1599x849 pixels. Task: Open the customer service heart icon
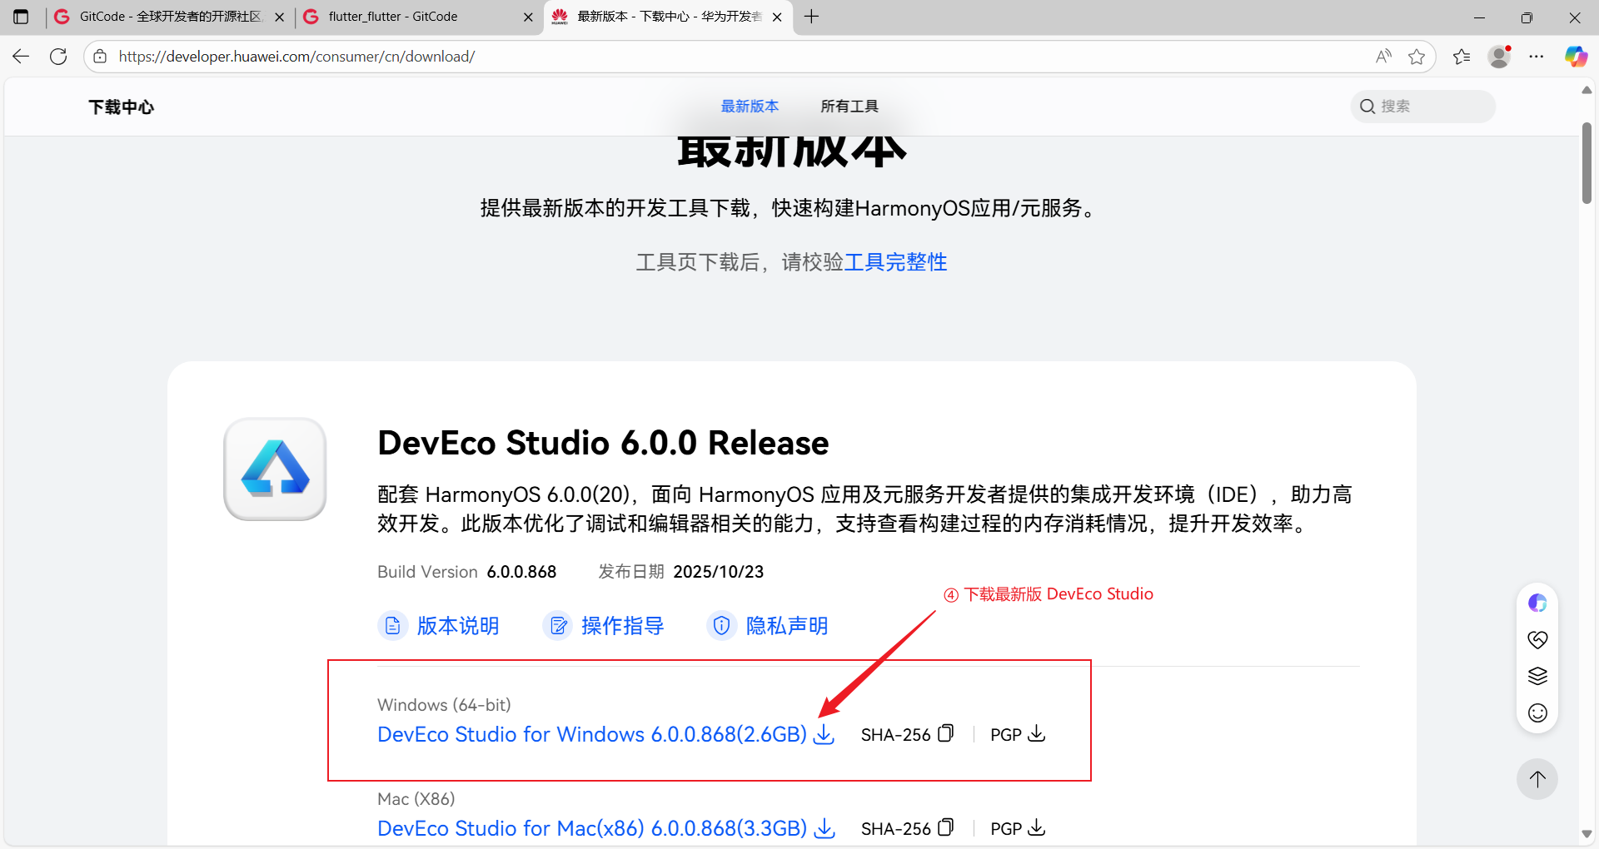[1537, 639]
